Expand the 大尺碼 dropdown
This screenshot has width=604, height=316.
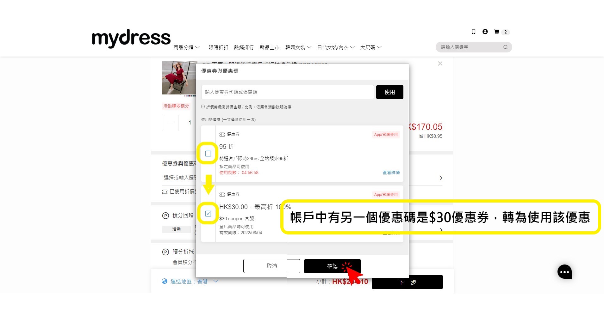pyautogui.click(x=371, y=47)
